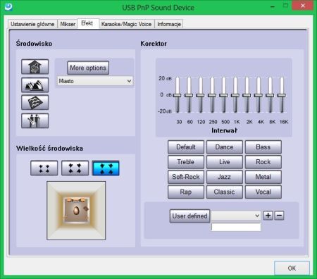The width and height of the screenshot is (317, 279).
Task: Apply the Jazz equalizer preset
Action: coord(225,177)
